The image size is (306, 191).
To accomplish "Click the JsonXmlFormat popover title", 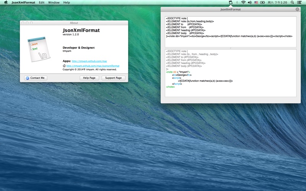I will click(231, 9).
